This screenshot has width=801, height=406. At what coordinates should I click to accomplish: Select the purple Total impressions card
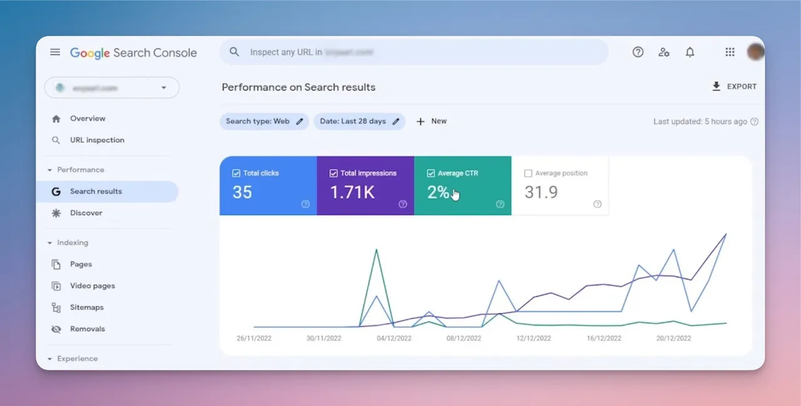(x=365, y=186)
